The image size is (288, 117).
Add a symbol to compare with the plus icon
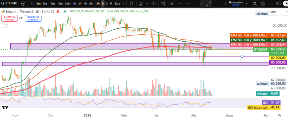[x=23, y=3]
